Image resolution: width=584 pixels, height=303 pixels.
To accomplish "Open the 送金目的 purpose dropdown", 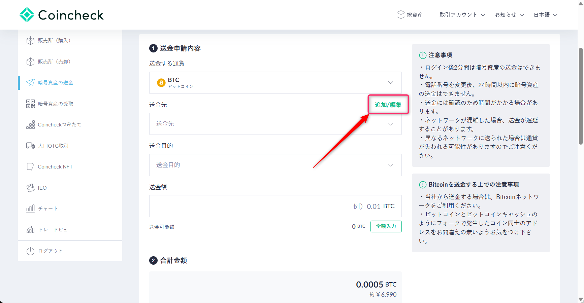I will tap(275, 165).
